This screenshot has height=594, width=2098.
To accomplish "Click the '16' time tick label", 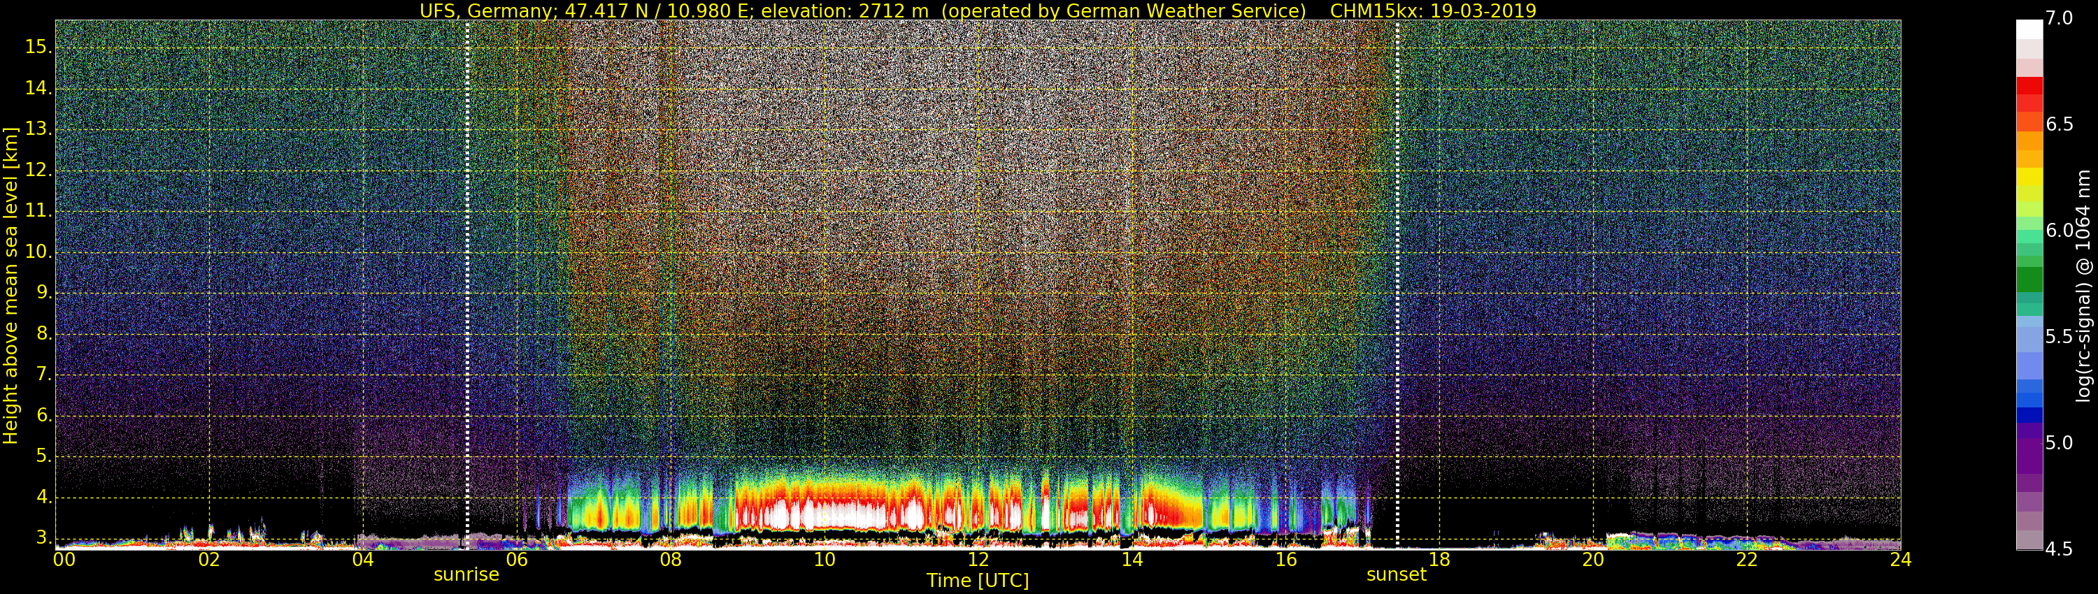I will coord(1285,560).
